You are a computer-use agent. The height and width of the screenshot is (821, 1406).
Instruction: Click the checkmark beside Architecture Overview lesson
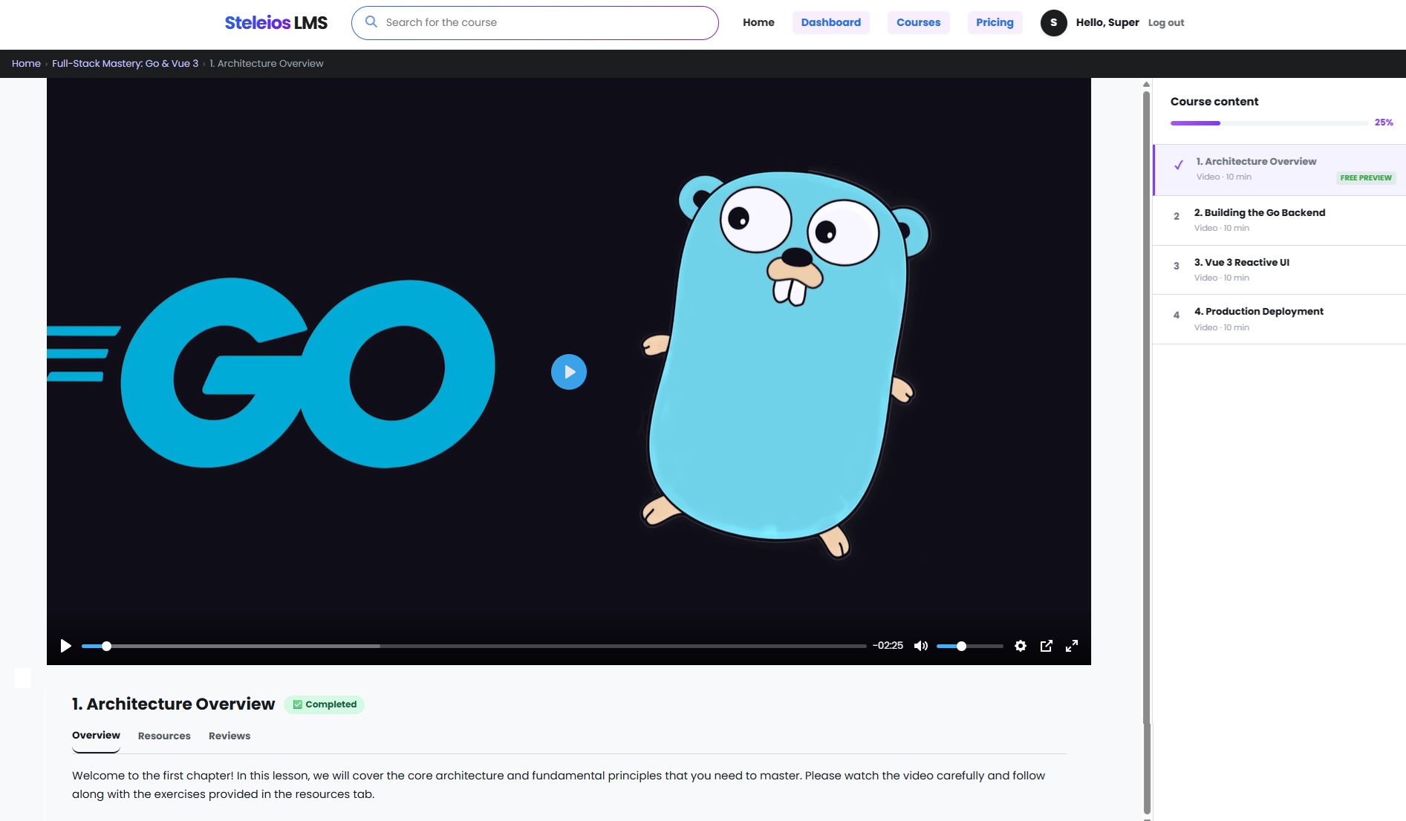click(1179, 165)
